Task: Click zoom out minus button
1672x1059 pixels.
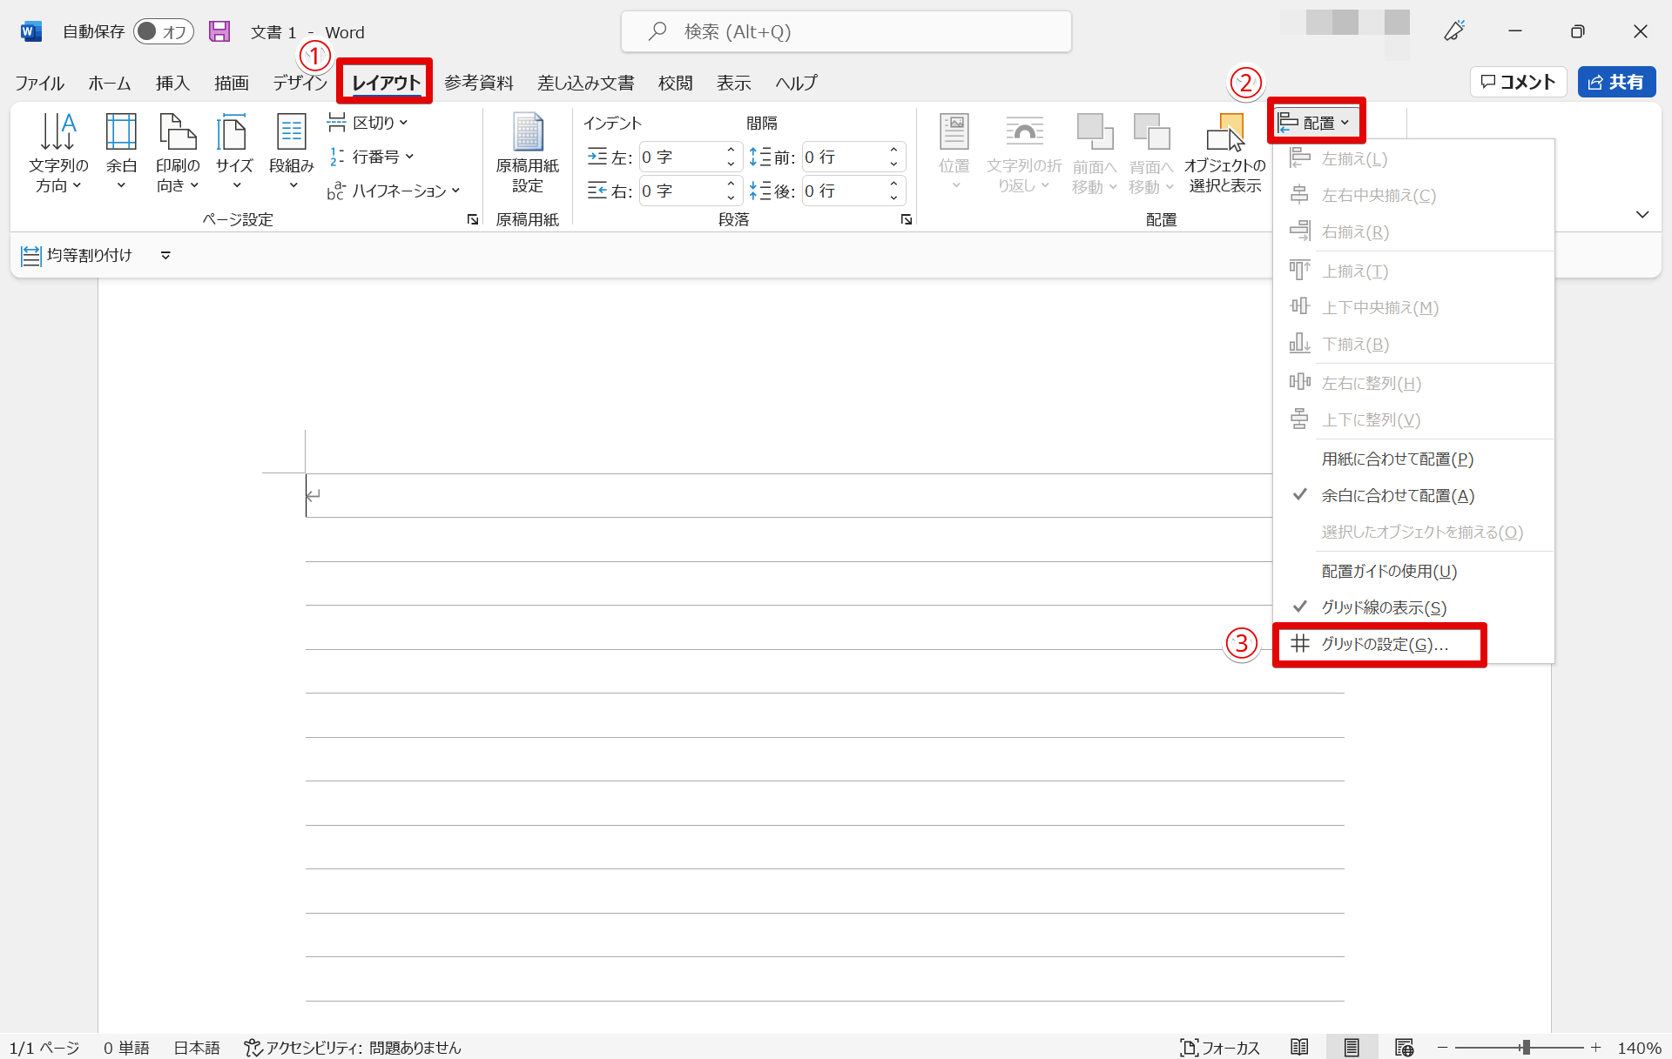Action: [1443, 1047]
